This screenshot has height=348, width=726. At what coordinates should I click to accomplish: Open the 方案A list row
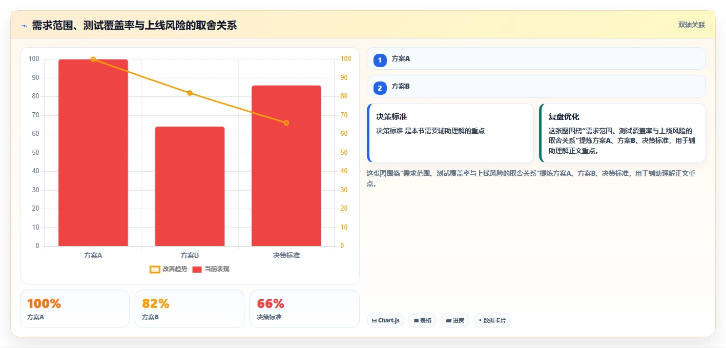pos(536,58)
